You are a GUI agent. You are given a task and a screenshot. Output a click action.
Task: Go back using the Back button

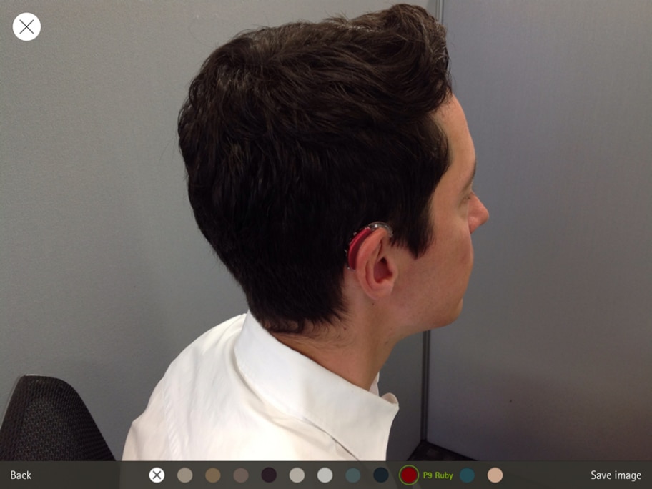point(21,475)
